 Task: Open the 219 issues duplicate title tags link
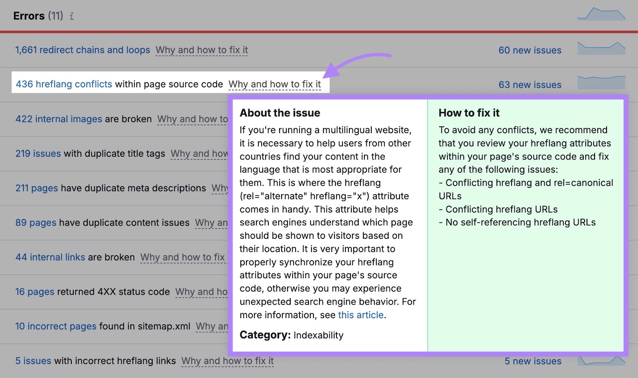(x=38, y=154)
